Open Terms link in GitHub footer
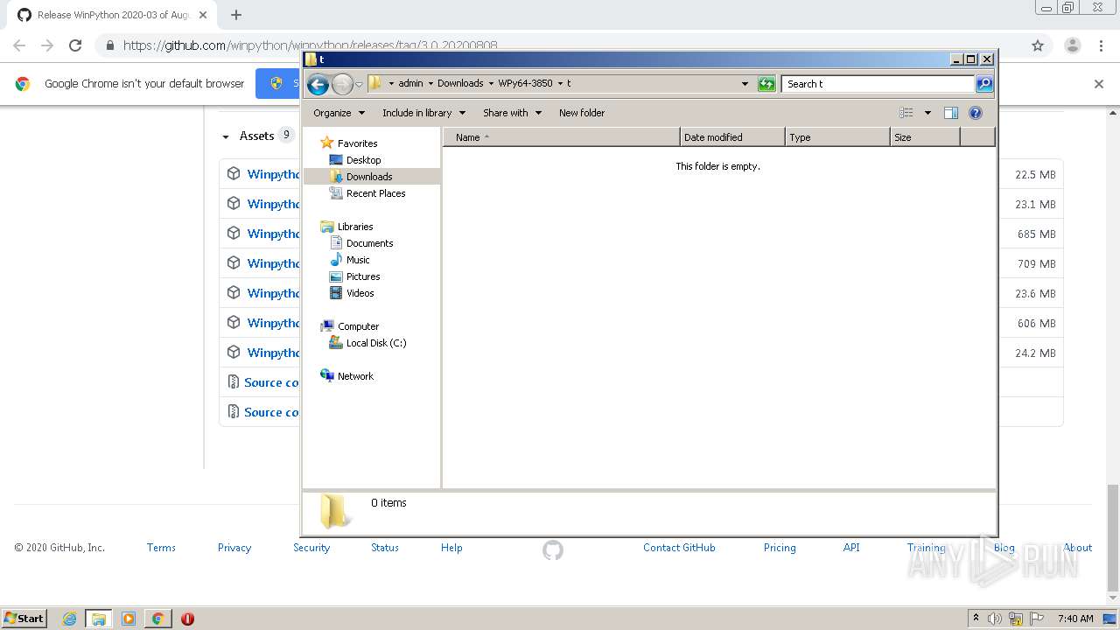Screen dimensions: 1120x630 click(161, 548)
